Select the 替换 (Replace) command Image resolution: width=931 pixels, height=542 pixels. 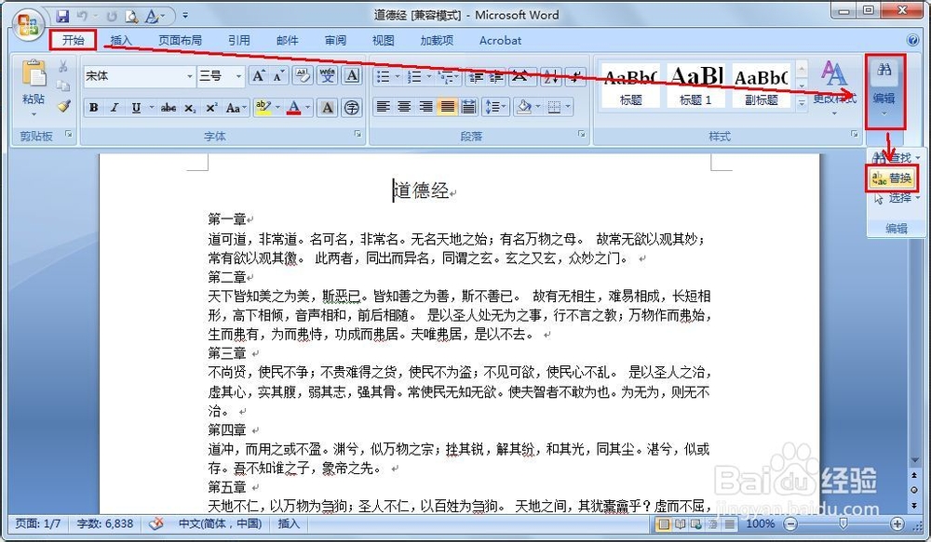point(894,178)
